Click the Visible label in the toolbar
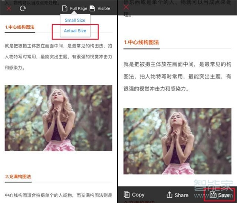This screenshot has height=203, width=237. coord(104,8)
